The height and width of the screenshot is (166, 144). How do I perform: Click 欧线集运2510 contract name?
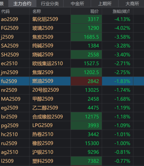[47, 64]
